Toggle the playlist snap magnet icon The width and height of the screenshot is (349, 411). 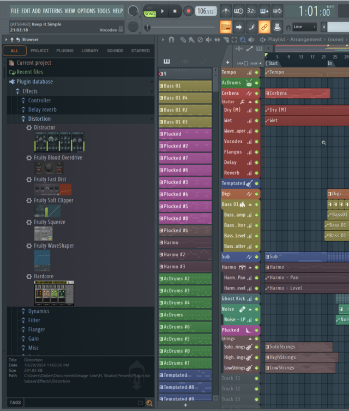click(171, 40)
